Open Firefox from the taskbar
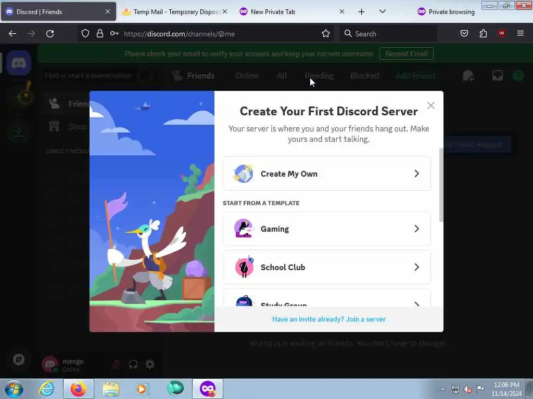533x399 pixels. pyautogui.click(x=79, y=389)
